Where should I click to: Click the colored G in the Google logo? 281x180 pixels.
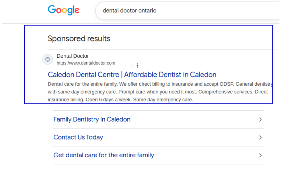pos(52,10)
